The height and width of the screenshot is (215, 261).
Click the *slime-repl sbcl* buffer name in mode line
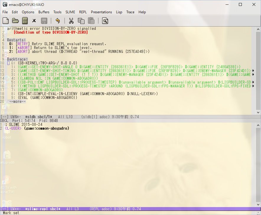[x=43, y=209]
